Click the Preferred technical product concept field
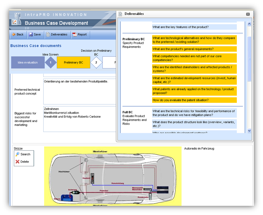Screen dimensions: 263x215 (80, 92)
